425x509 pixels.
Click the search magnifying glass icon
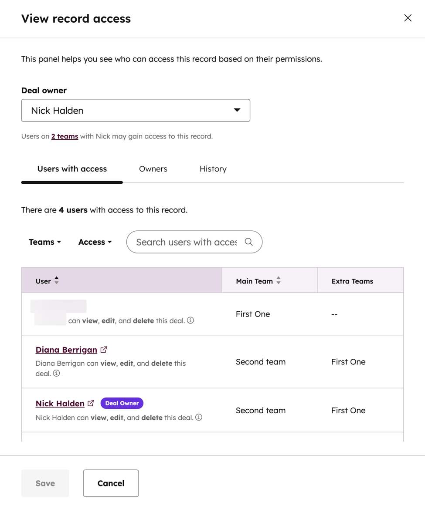coord(248,242)
